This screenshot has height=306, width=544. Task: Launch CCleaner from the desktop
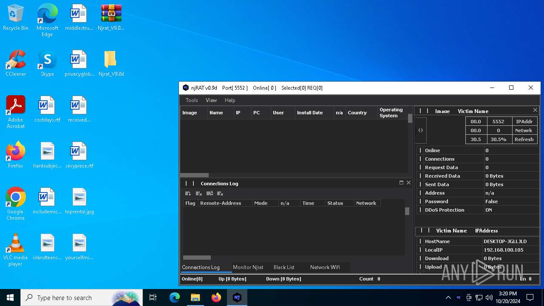click(16, 64)
